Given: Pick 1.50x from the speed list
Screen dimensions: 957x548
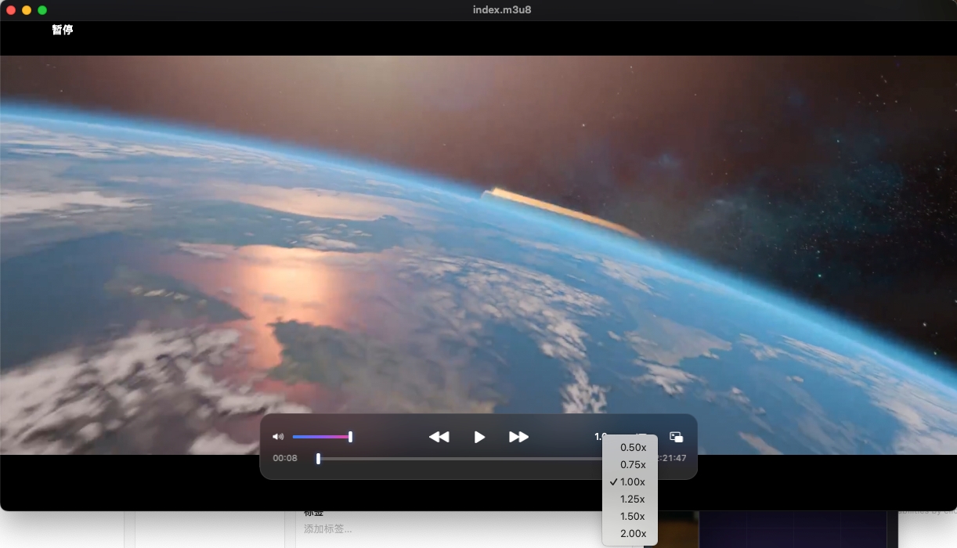Looking at the screenshot, I should tap(633, 517).
